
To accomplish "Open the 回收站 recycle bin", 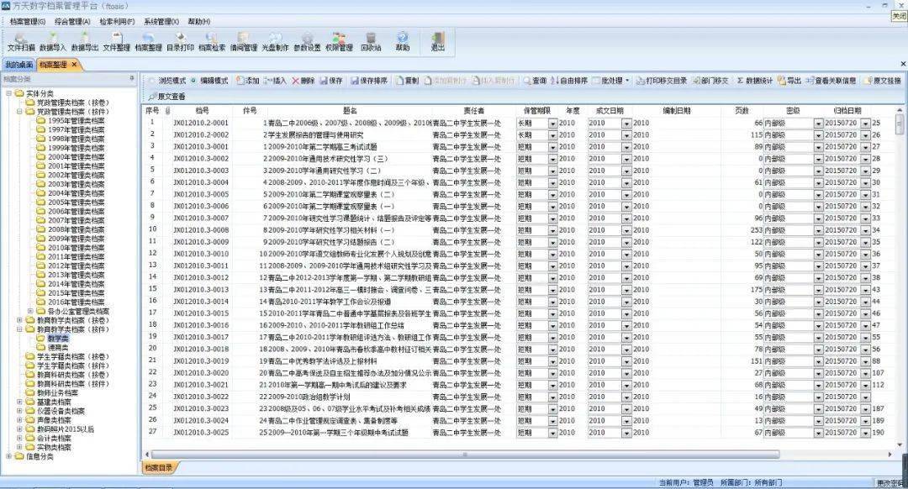I will tap(371, 42).
